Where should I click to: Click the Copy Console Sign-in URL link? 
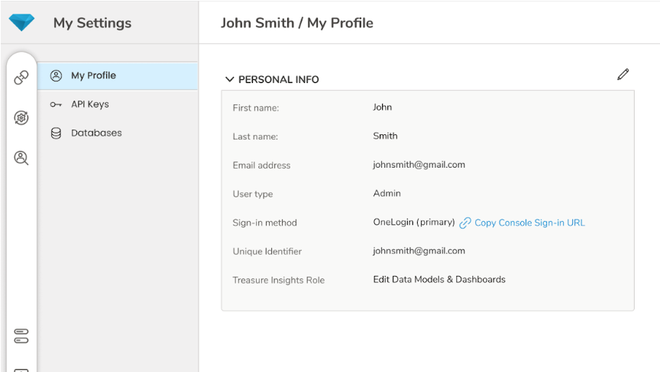(x=529, y=223)
